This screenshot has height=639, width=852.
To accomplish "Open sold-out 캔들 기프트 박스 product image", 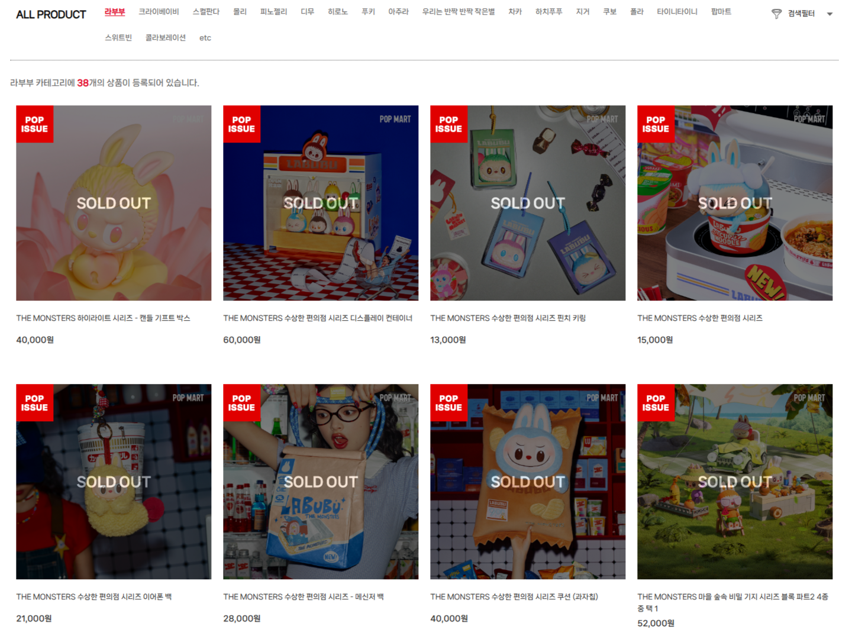I will click(x=114, y=203).
